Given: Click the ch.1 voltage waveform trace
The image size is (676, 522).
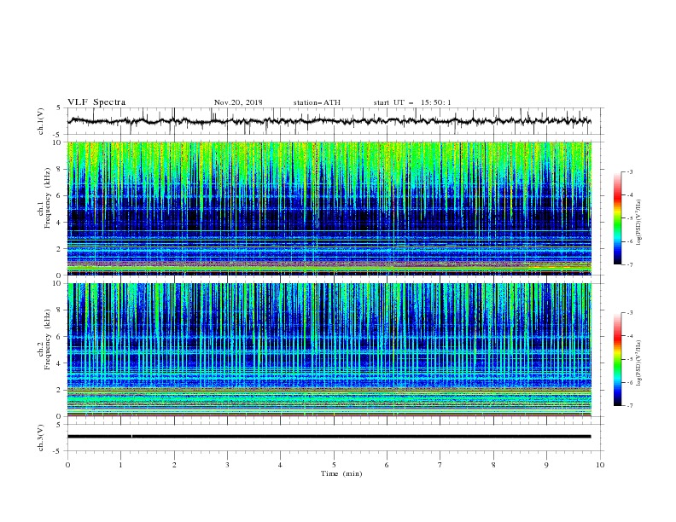Looking at the screenshot, I should 329,121.
